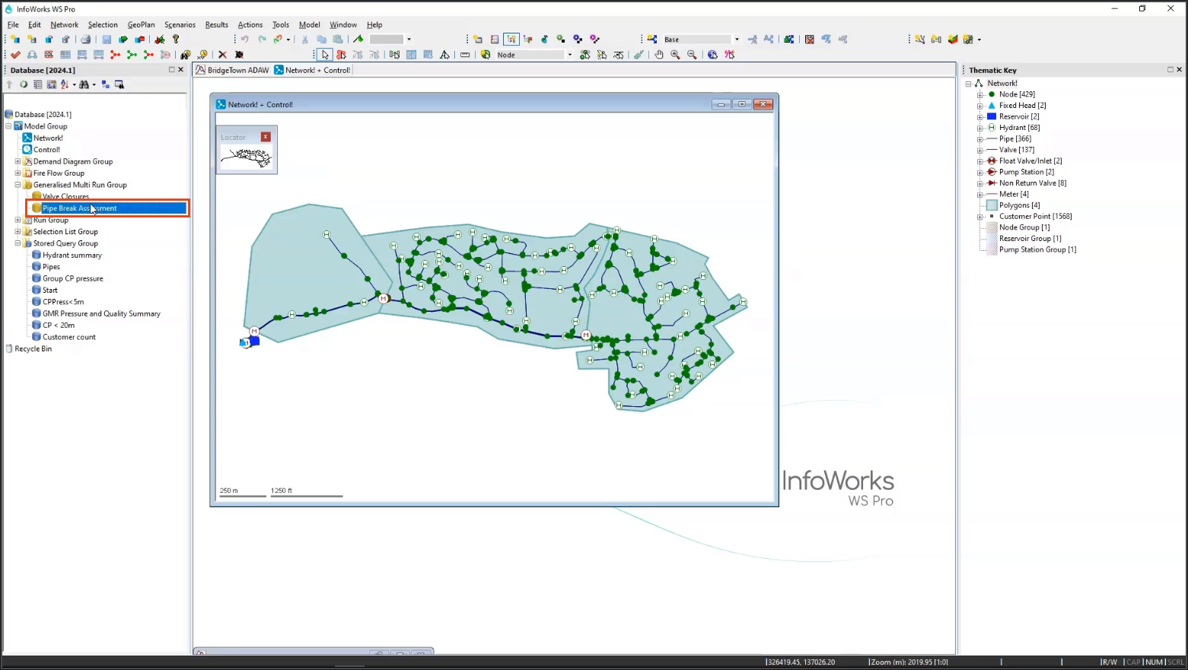Expand Pipe [366] in Thematic Key
The width and height of the screenshot is (1188, 670).
(980, 139)
